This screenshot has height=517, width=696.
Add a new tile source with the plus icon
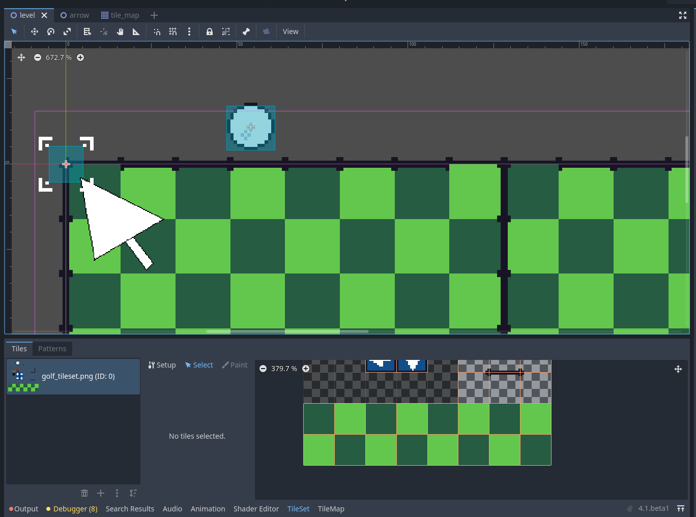tap(100, 493)
